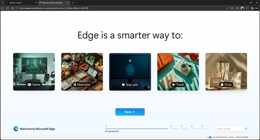Click the Next button
This screenshot has width=260, height=140.
130,112
